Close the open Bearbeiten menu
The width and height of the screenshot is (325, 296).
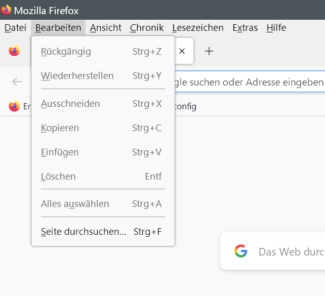point(58,28)
